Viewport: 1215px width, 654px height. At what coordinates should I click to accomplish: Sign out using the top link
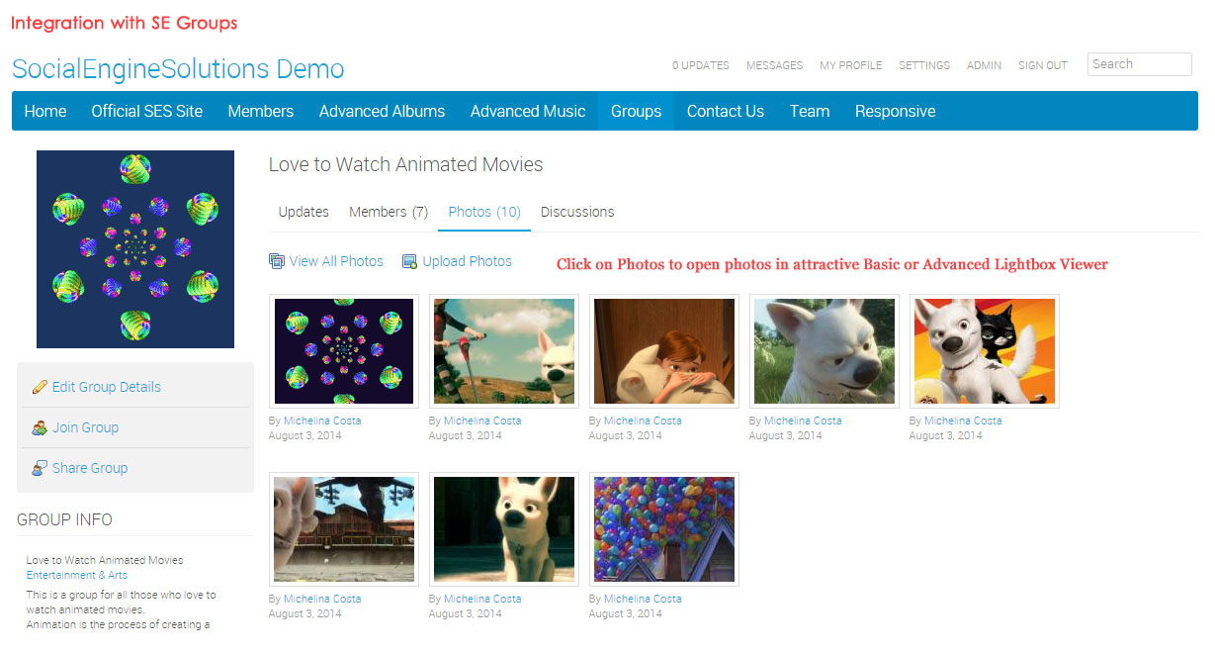coord(1042,65)
